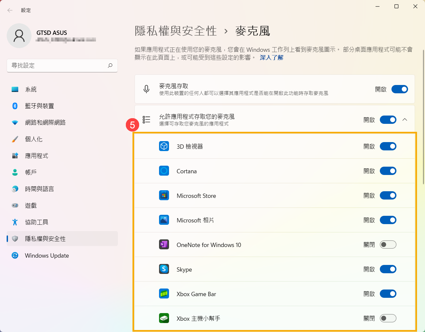Click the apps icon beside 應用程式

point(15,156)
